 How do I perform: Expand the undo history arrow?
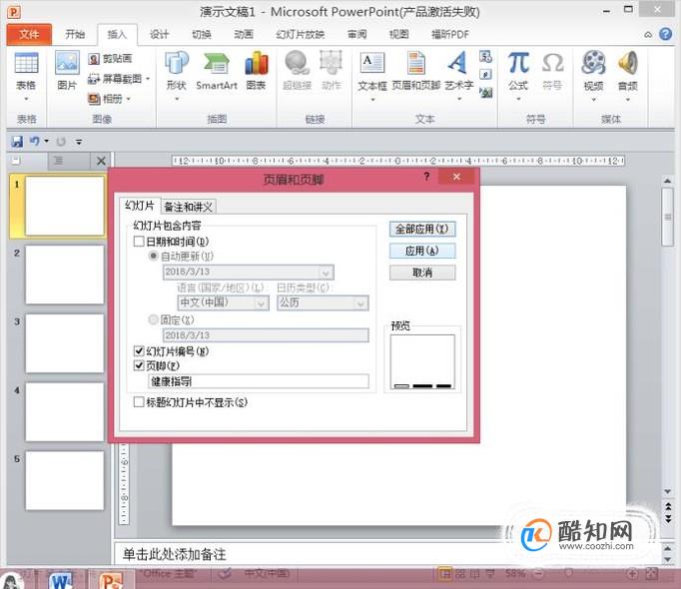pyautogui.click(x=46, y=141)
